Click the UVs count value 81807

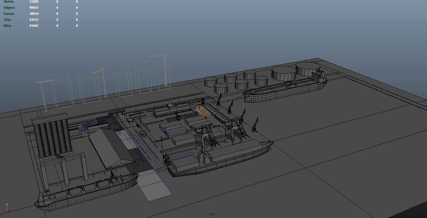click(34, 26)
